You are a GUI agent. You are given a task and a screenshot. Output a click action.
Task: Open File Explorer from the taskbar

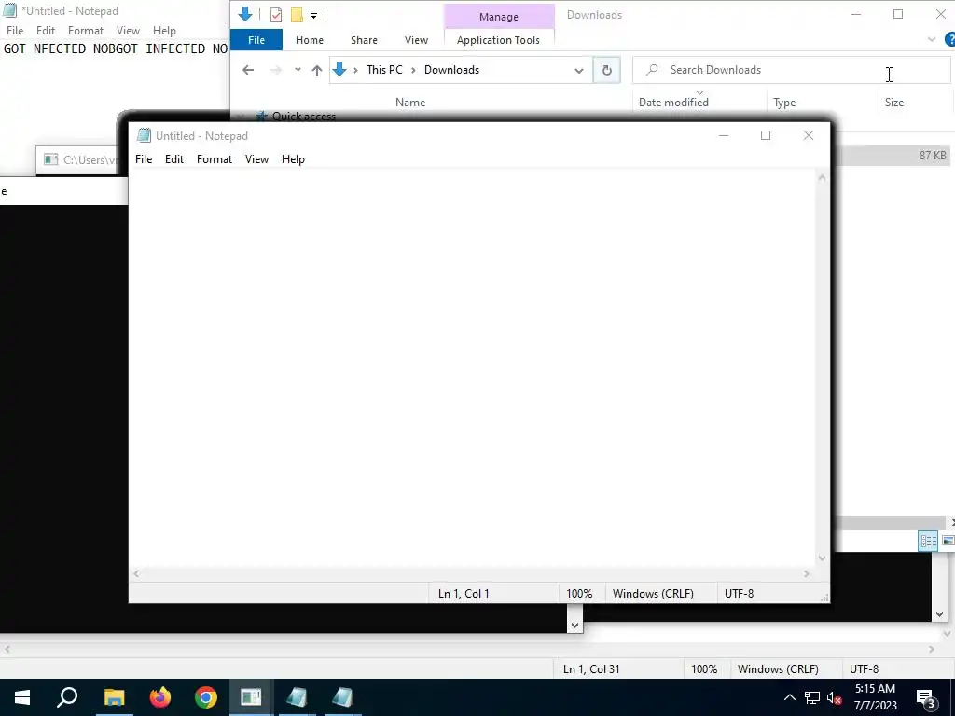click(x=114, y=697)
